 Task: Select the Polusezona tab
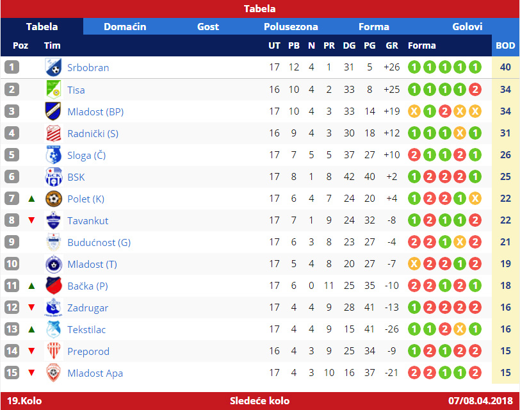[x=291, y=26]
